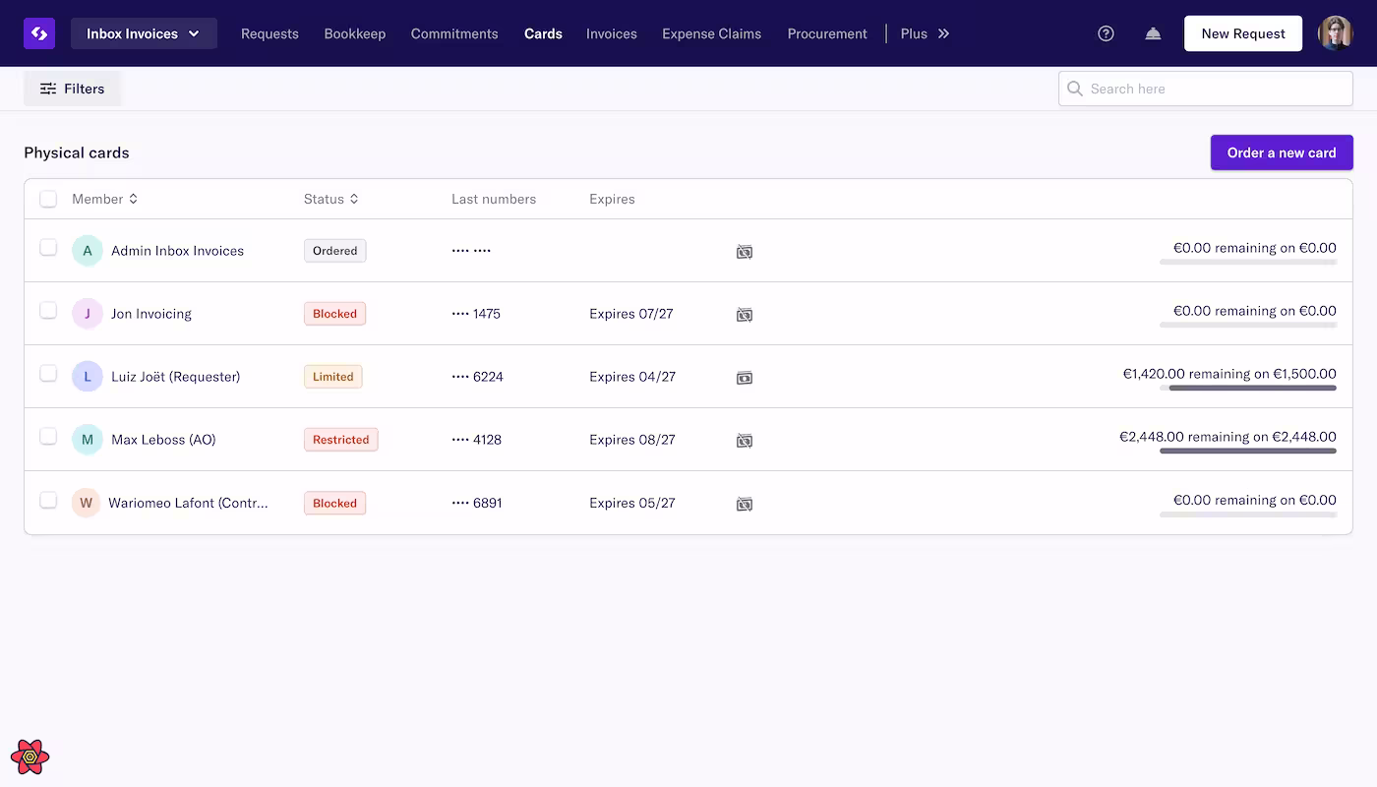Go to the Requests tab
Viewport: 1377px width, 787px height.
[269, 33]
